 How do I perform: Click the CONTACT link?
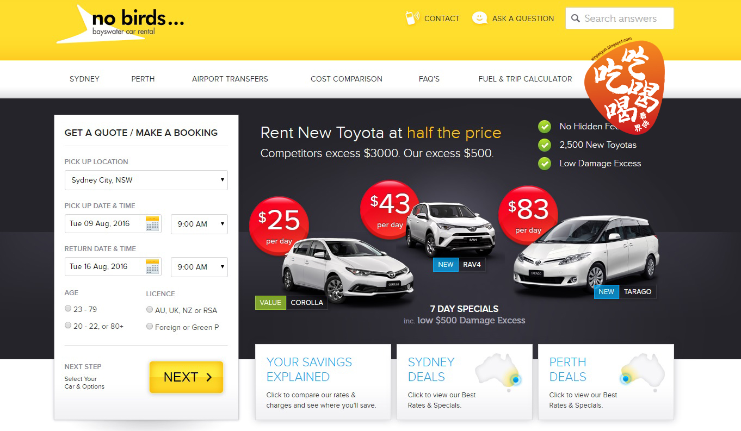pos(442,18)
